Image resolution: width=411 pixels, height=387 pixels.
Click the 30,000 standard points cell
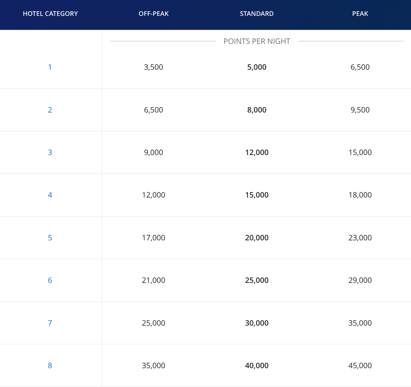click(x=257, y=323)
